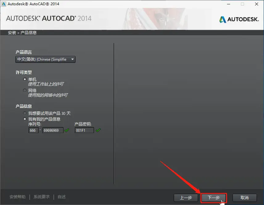Click the 安装 breadcrumb text
Screen dimensions: 264x205
12,33
